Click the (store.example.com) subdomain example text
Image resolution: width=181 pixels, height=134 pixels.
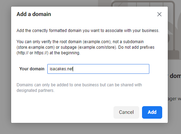(36, 47)
